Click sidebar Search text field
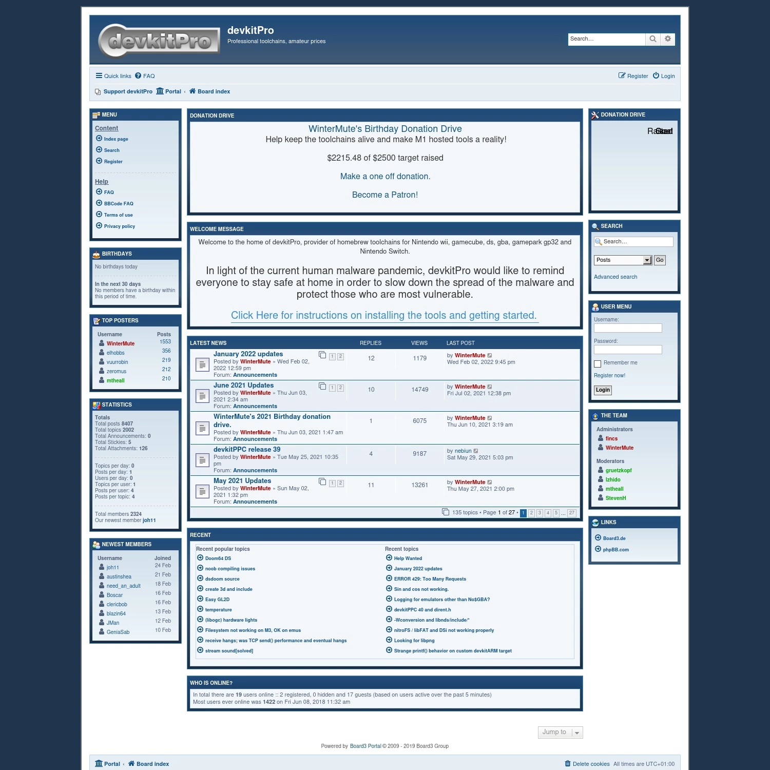 click(x=633, y=242)
